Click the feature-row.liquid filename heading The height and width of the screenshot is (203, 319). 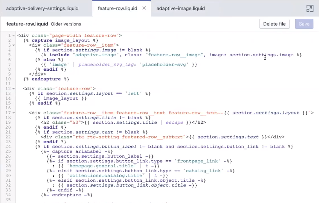coord(27,24)
